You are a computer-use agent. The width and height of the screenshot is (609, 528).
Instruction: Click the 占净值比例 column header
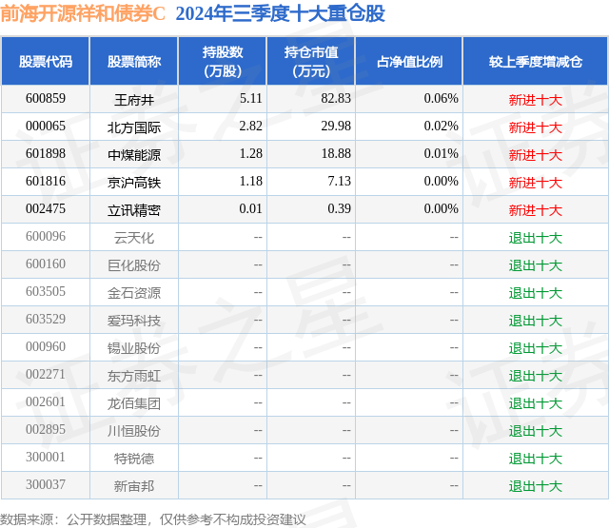(409, 61)
